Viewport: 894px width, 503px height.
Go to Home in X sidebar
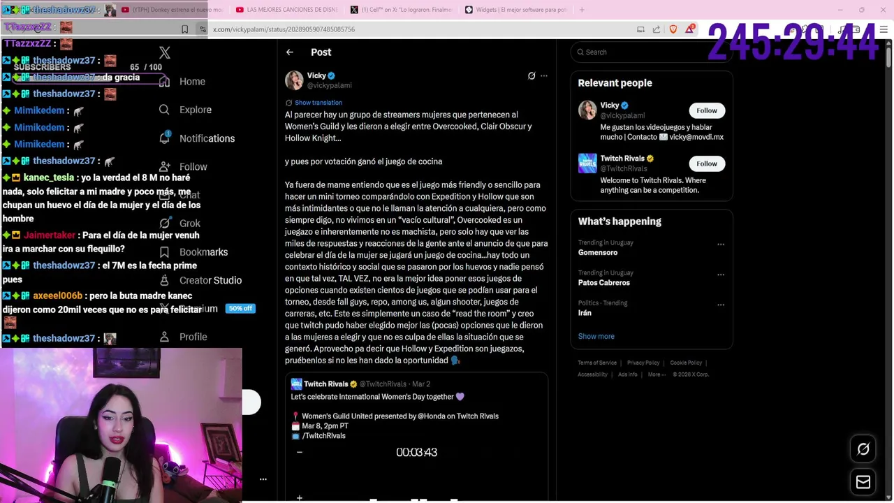(x=182, y=82)
